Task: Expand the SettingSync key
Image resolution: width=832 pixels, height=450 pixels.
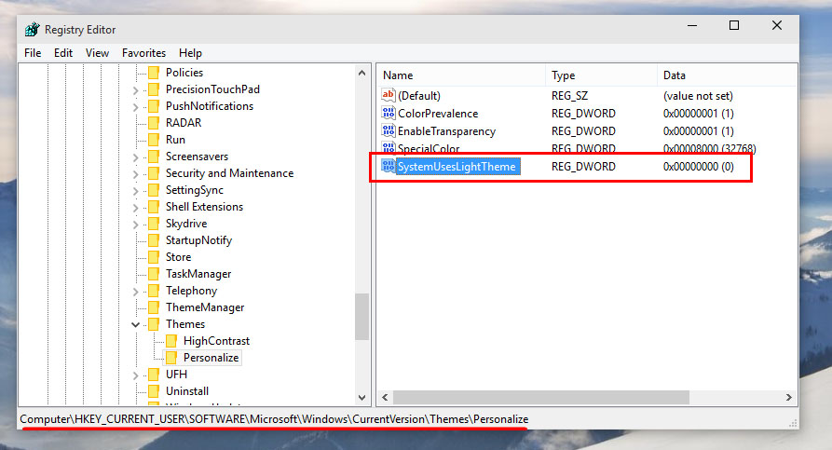Action: coord(135,192)
